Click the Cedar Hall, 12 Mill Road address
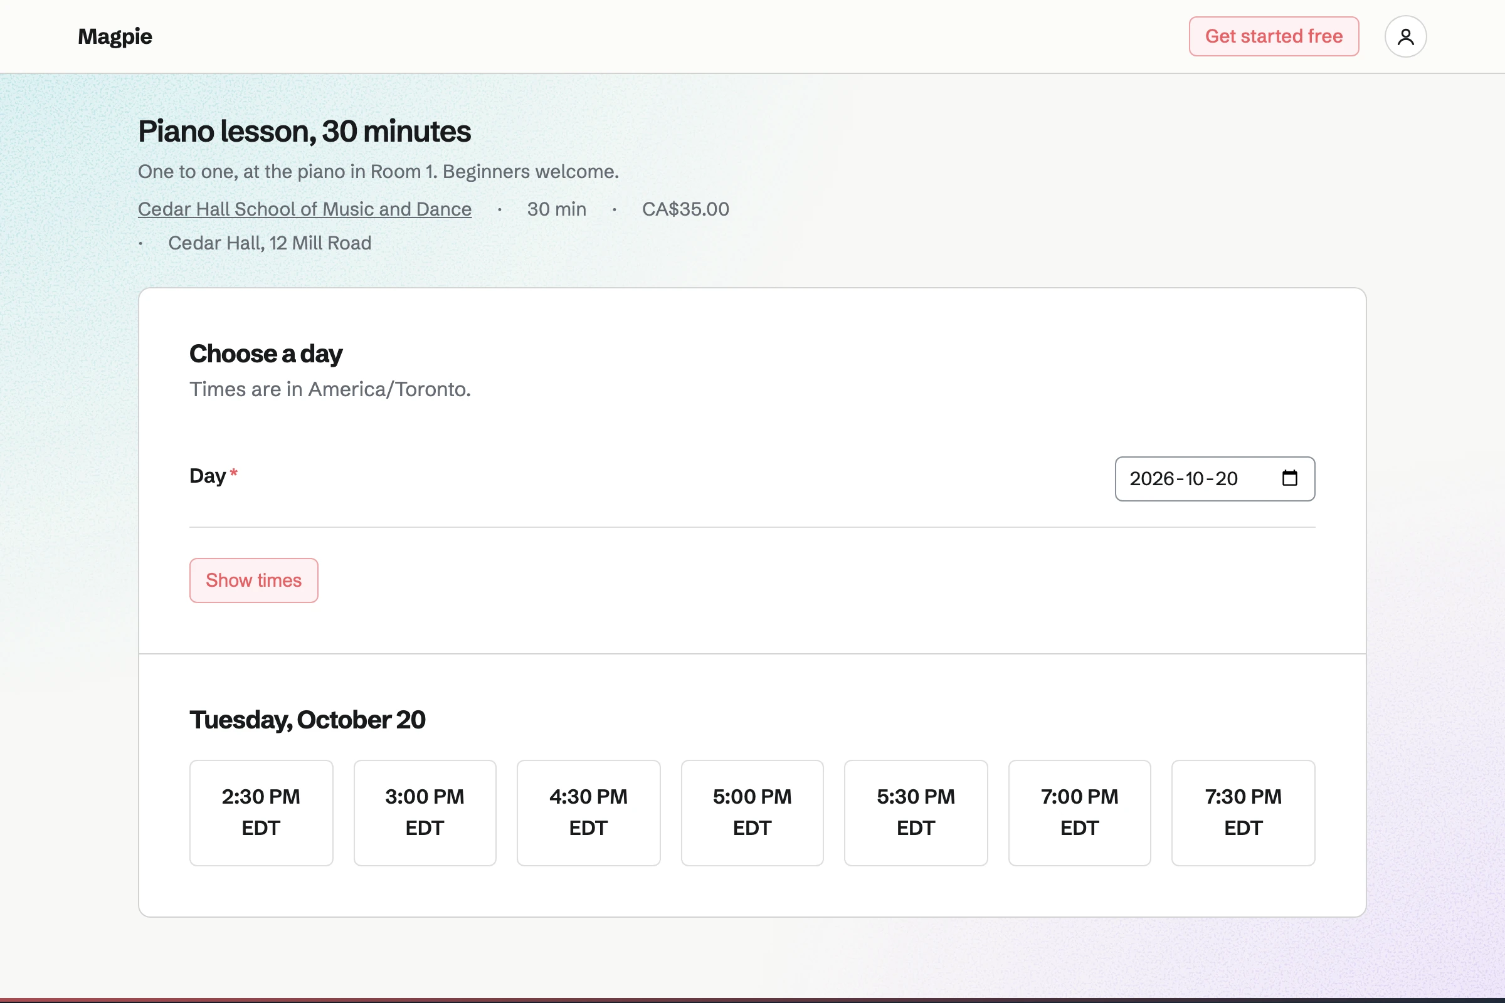The height and width of the screenshot is (1003, 1505). click(x=270, y=243)
